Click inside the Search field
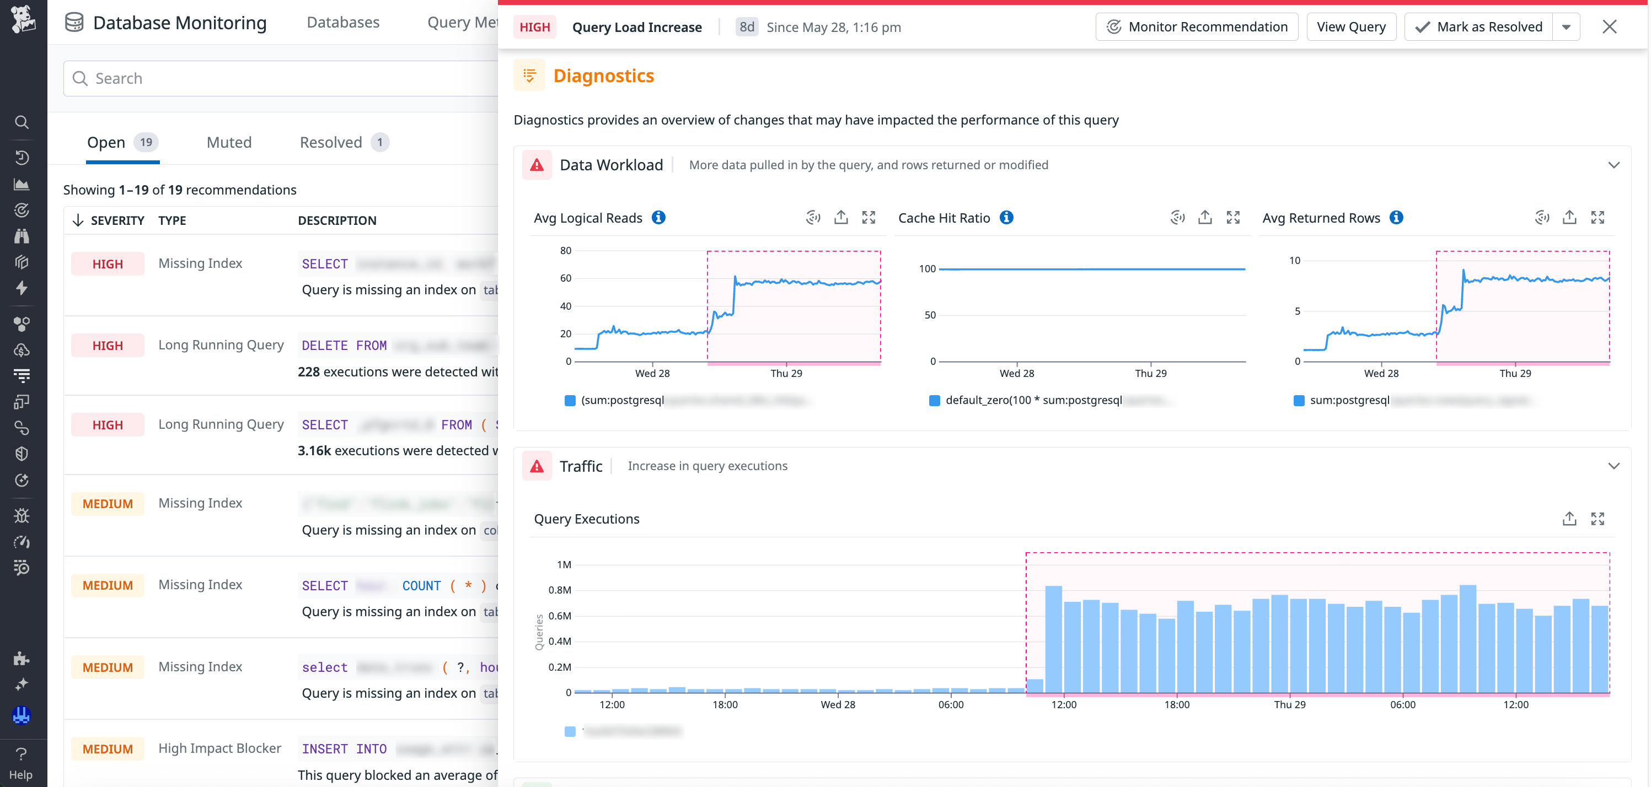Viewport: 1651px width, 787px height. tap(256, 78)
